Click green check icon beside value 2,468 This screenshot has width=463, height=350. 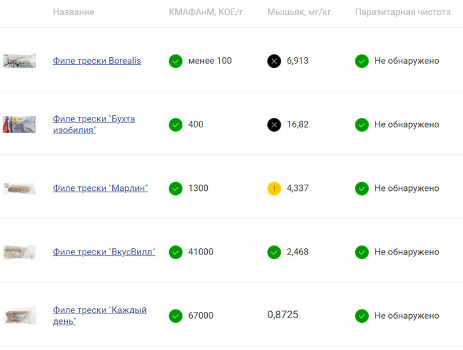point(274,252)
